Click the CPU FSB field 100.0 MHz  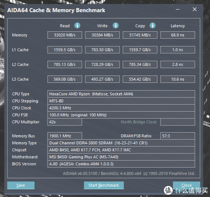click(x=121, y=115)
